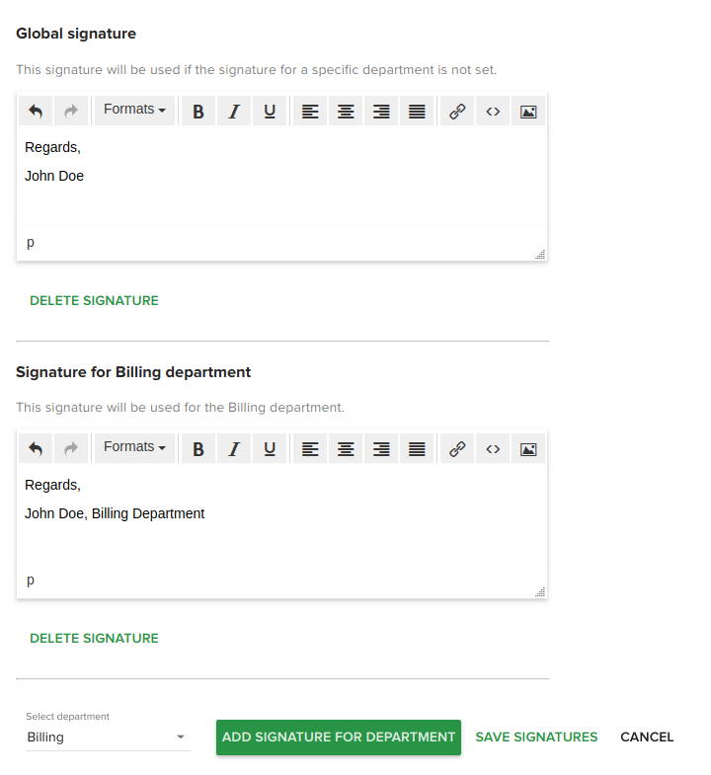Apply italic in Global signature editor

(x=234, y=111)
